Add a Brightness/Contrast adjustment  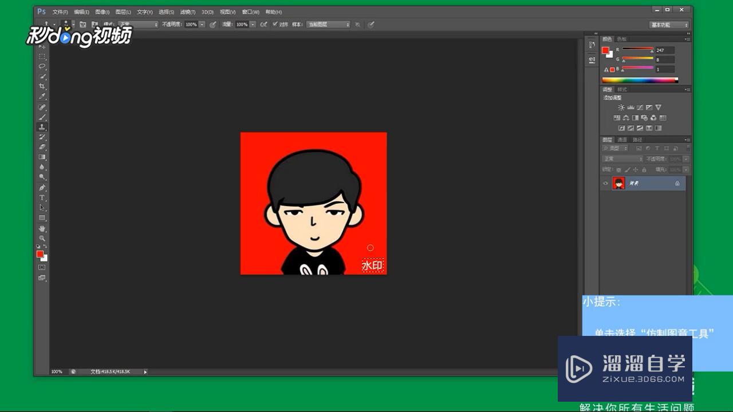tap(621, 108)
